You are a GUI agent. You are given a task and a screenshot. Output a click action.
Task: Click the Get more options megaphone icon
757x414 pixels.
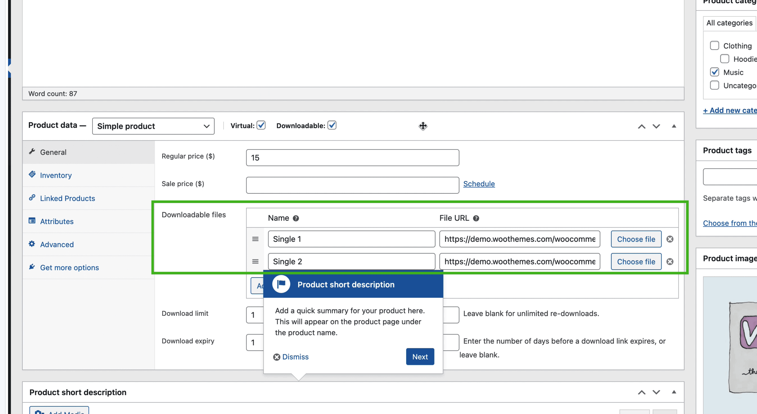pos(32,267)
